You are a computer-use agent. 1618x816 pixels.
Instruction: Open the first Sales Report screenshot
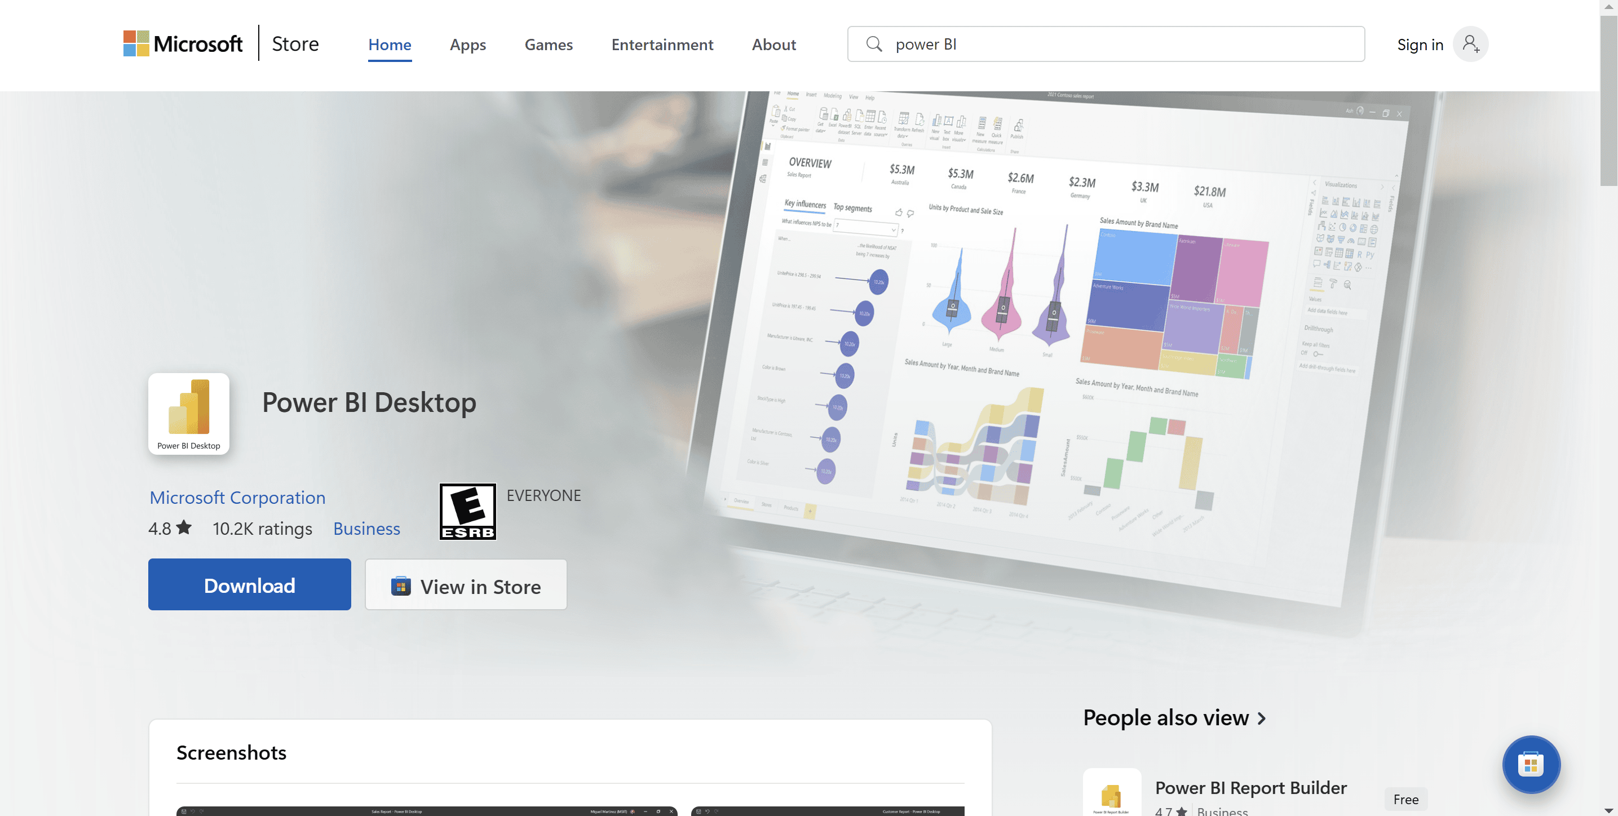coord(427,811)
